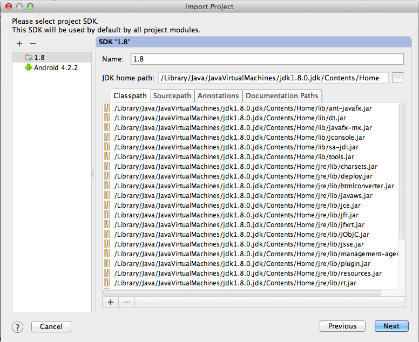Click the Android 4.2.2 robot icon
The height and width of the screenshot is (342, 419).
click(x=29, y=67)
